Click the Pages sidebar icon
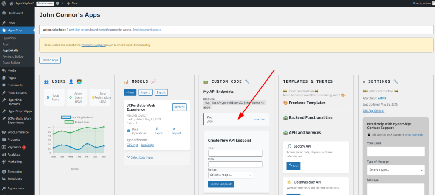This screenshot has height=195, width=435. point(3,78)
